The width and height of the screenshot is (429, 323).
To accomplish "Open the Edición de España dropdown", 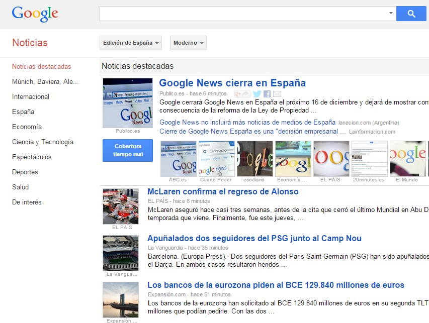I will click(x=131, y=43).
